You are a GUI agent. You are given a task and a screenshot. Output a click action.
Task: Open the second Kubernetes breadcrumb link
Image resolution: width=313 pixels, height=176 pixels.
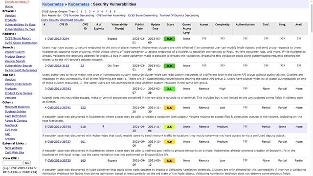pos(79,4)
